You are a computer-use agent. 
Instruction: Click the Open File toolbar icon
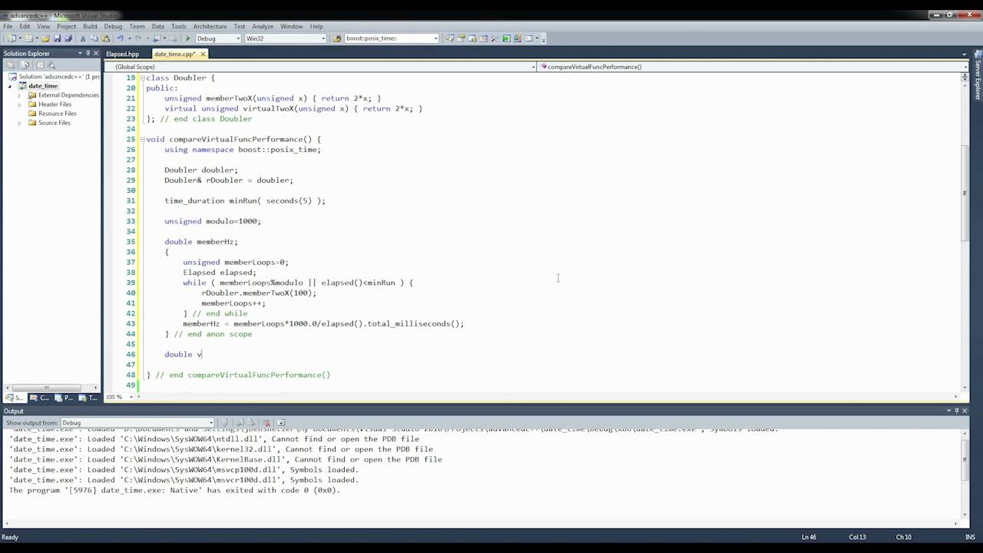45,38
